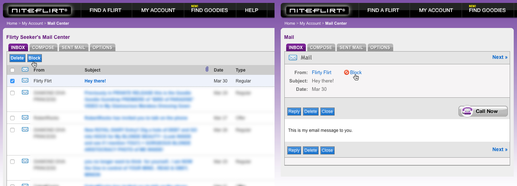Screen dimensions: 517x186
Task: Click Flirty Flirt sender name in the inbox row
Action: pos(43,81)
